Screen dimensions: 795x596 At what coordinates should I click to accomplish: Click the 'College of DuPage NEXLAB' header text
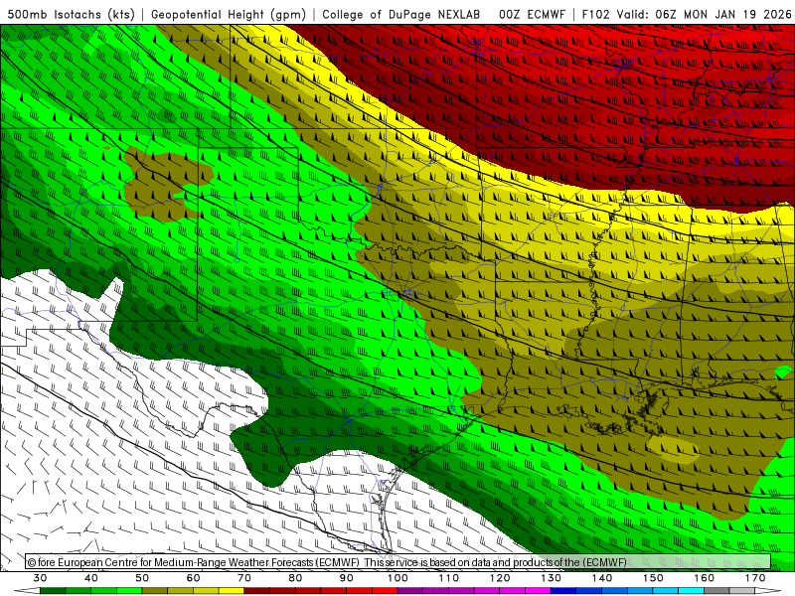pyautogui.click(x=401, y=14)
